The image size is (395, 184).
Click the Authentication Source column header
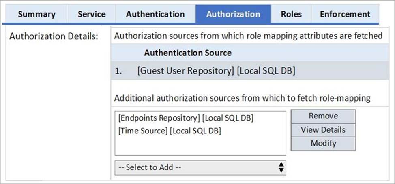(x=187, y=53)
